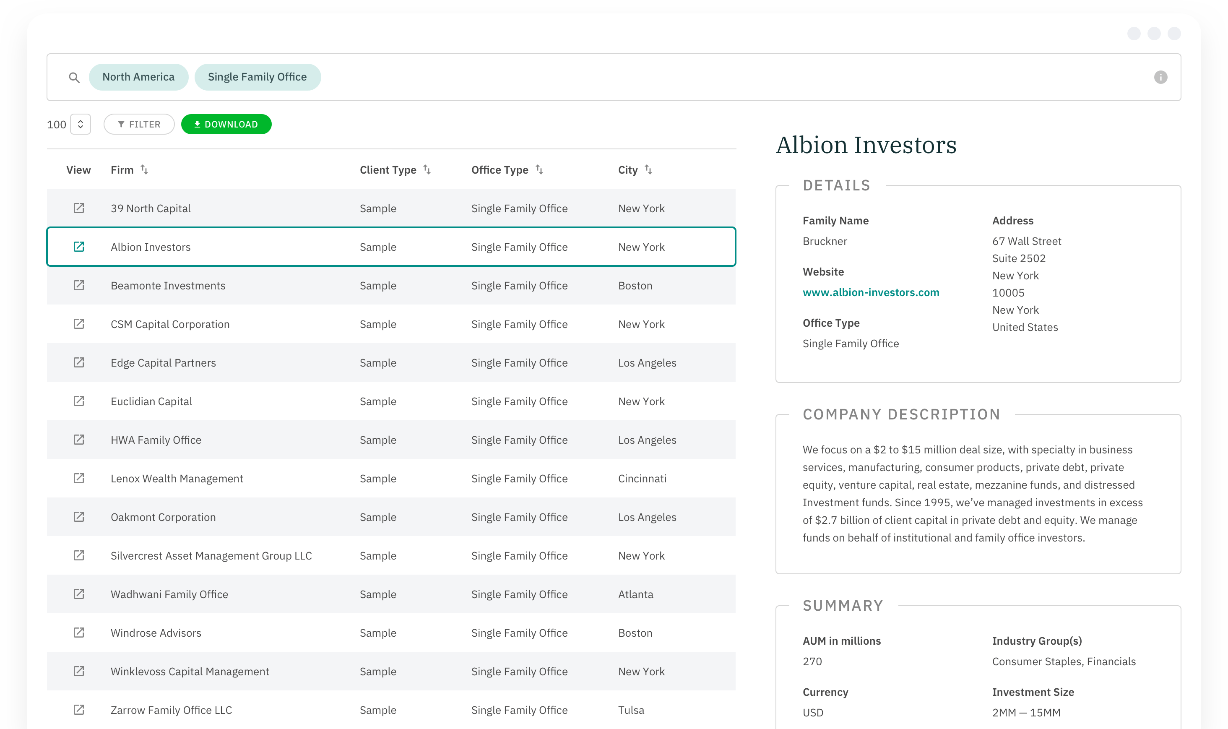This screenshot has width=1228, height=729.
Task: Click the DOWNLOAD button
Action: click(226, 124)
